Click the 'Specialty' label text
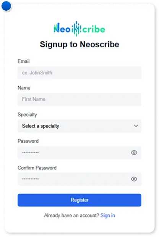The image size is (159, 237). (x=27, y=114)
